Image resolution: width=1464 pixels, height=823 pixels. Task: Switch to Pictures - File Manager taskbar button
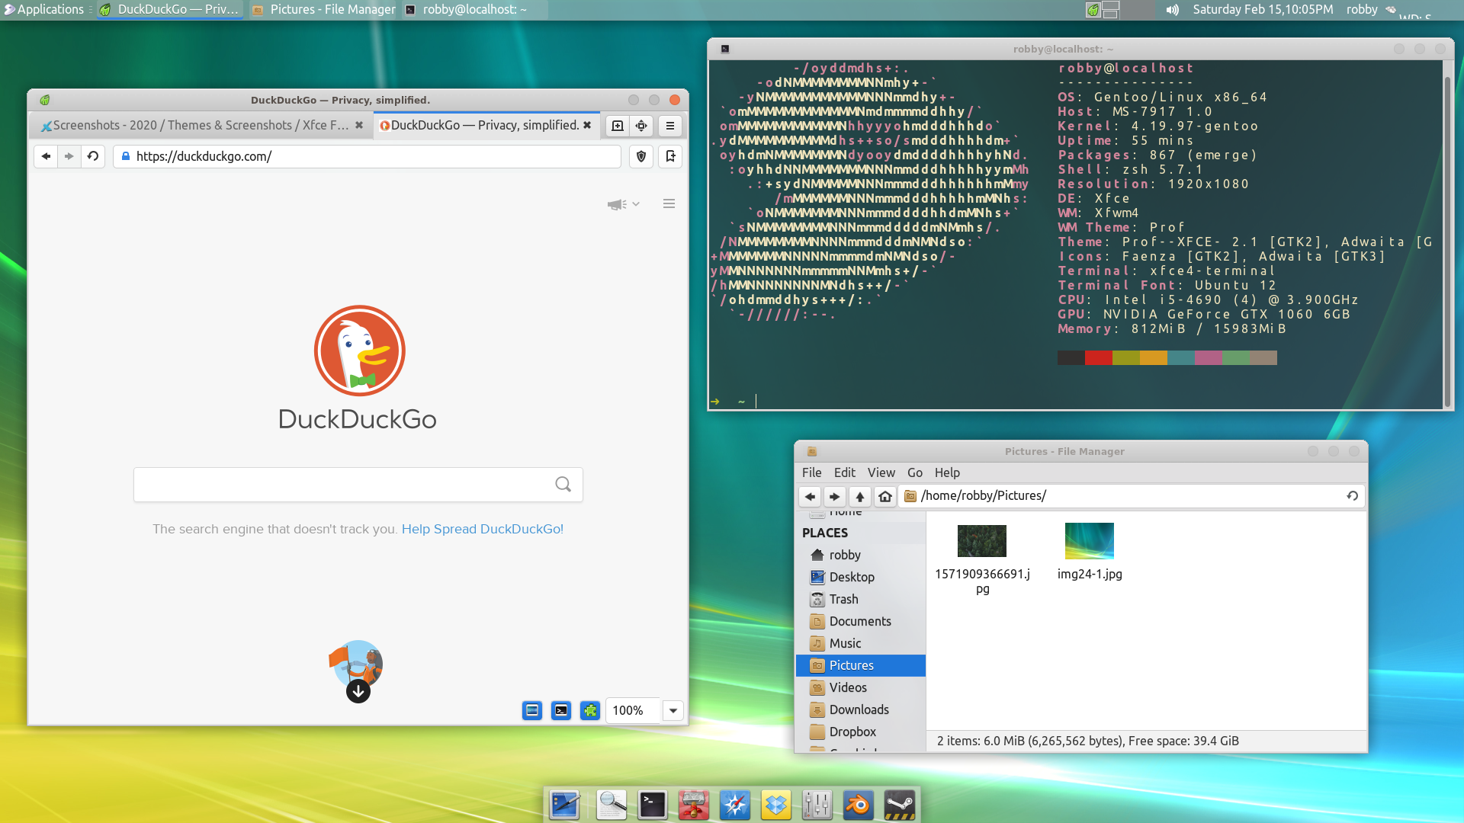tap(324, 9)
